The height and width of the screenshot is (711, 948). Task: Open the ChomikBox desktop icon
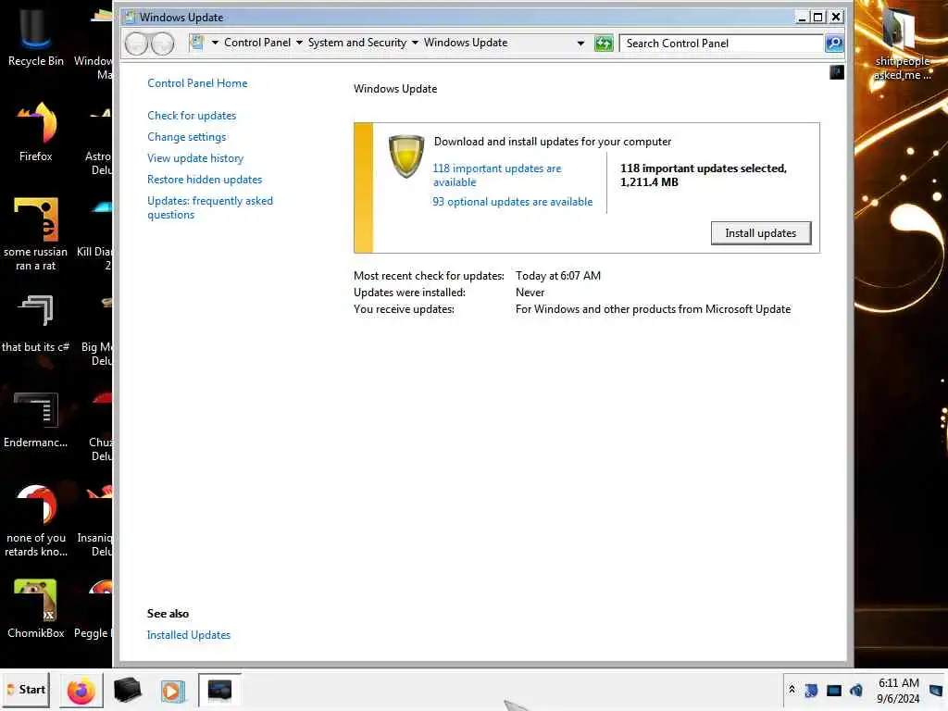click(x=36, y=609)
